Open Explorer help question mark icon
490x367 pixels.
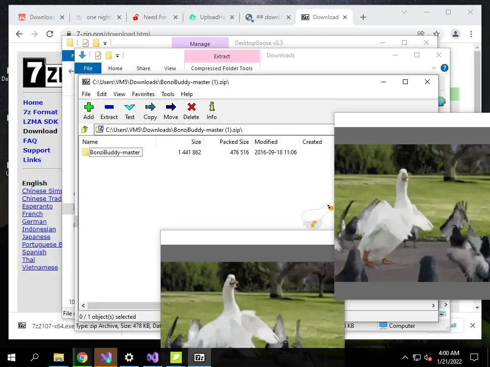pyautogui.click(x=445, y=68)
